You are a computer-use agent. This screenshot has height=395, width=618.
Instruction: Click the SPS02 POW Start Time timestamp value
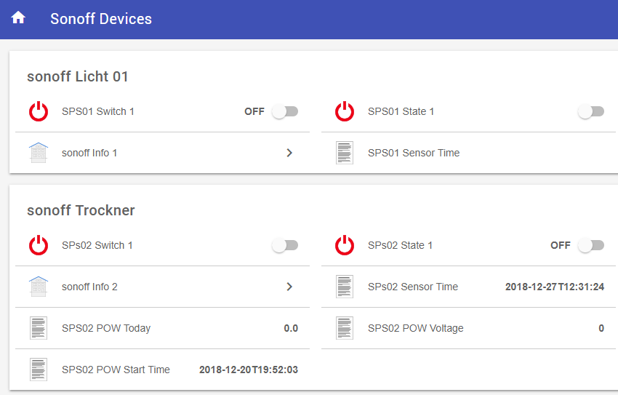tap(248, 370)
